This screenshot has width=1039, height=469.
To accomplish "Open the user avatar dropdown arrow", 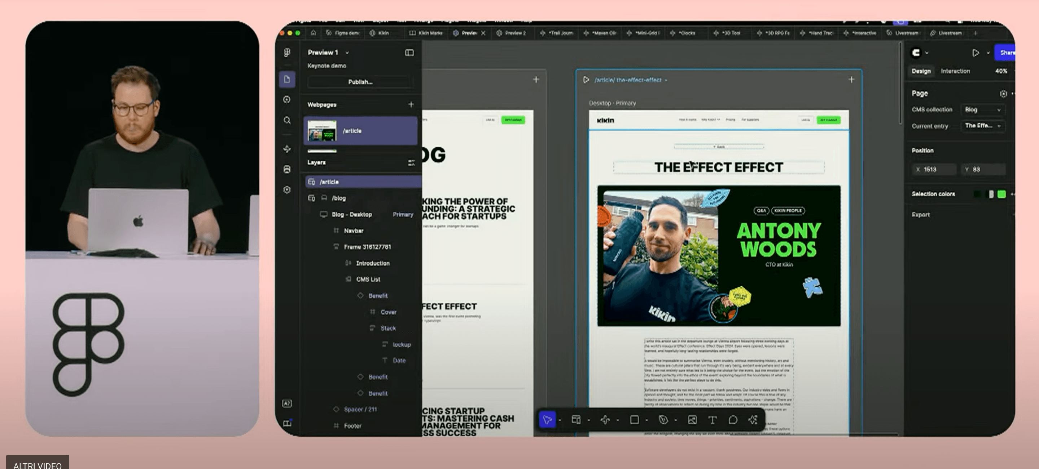I will 927,53.
